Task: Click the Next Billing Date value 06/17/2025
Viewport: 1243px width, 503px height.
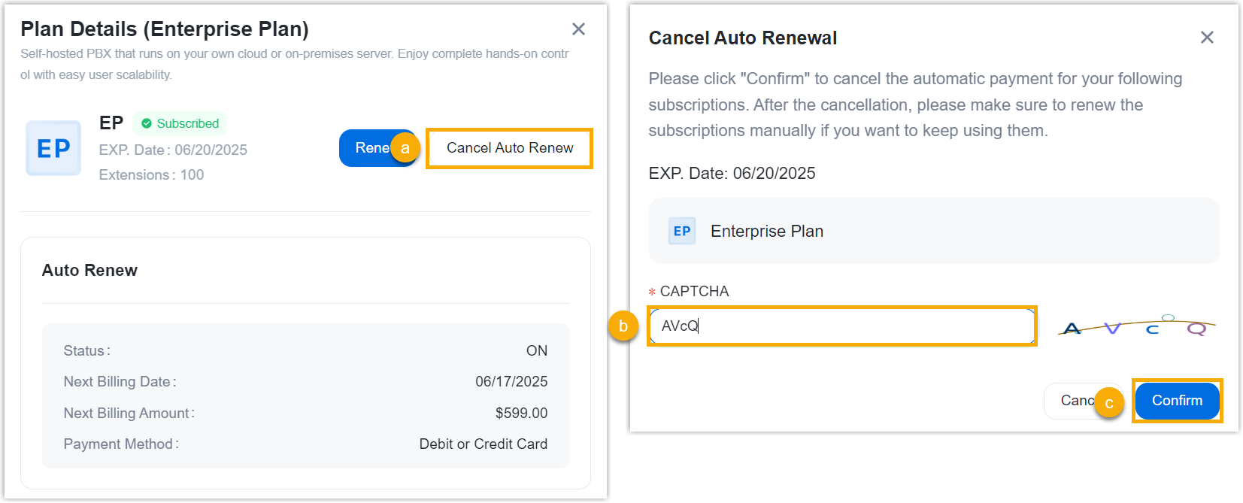Action: pos(511,382)
